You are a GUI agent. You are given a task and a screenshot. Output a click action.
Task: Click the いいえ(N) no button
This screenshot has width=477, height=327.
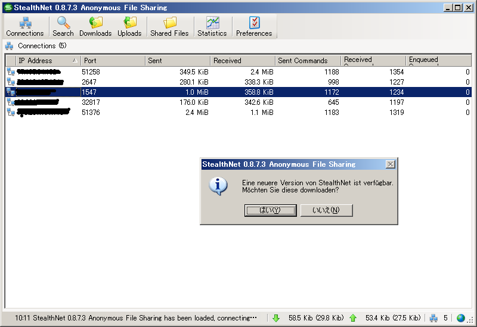[x=326, y=210]
